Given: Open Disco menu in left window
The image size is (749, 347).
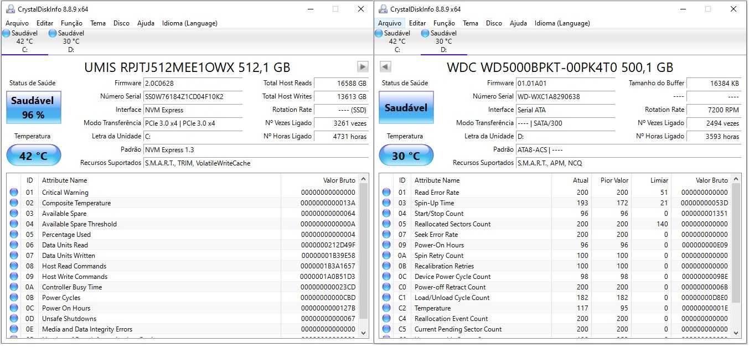Looking at the screenshot, I should click(121, 23).
